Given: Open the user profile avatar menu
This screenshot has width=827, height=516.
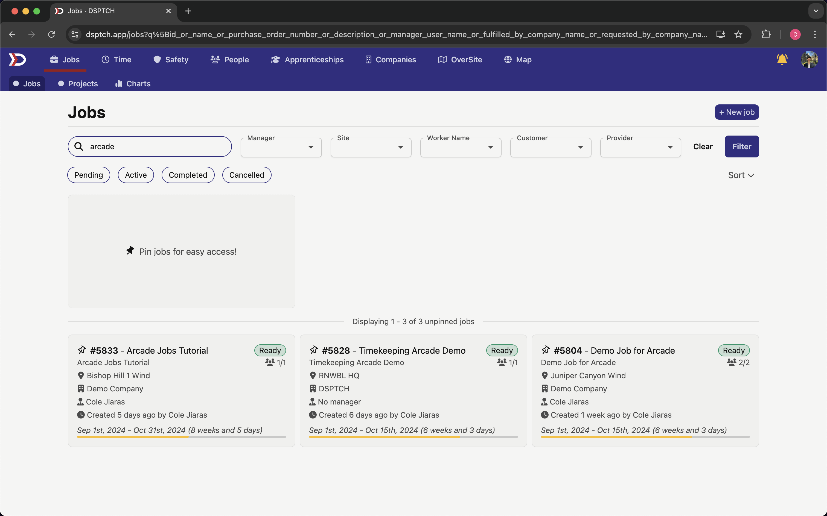Looking at the screenshot, I should [809, 59].
